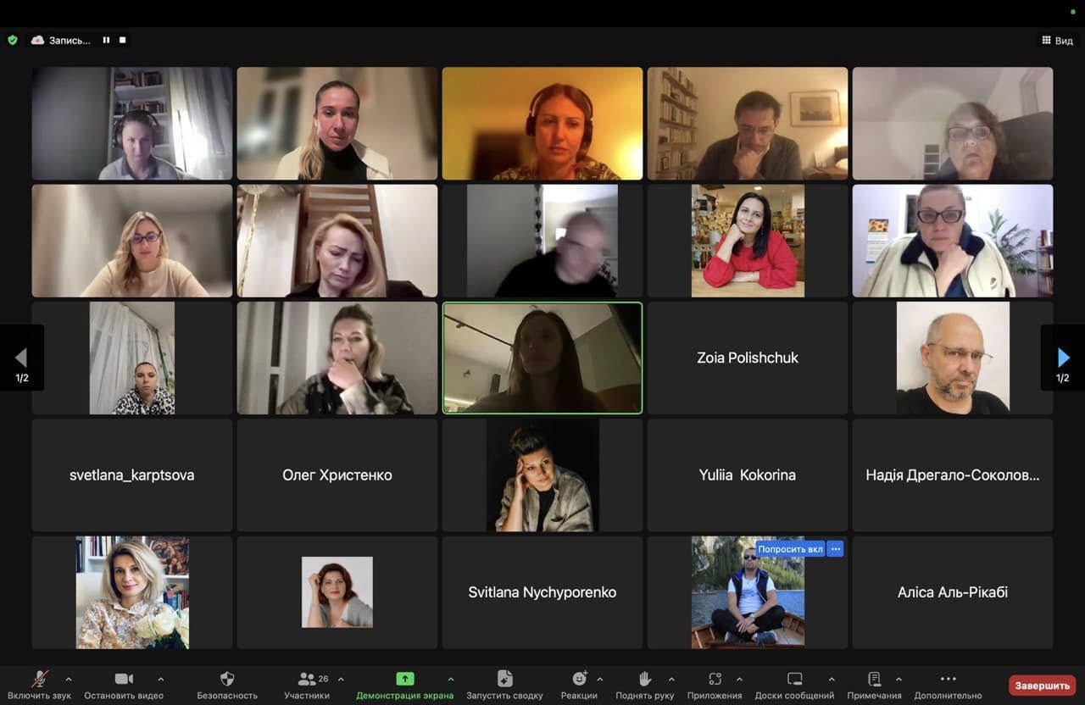Pause the meeting recording
The image size is (1085, 705).
107,40
